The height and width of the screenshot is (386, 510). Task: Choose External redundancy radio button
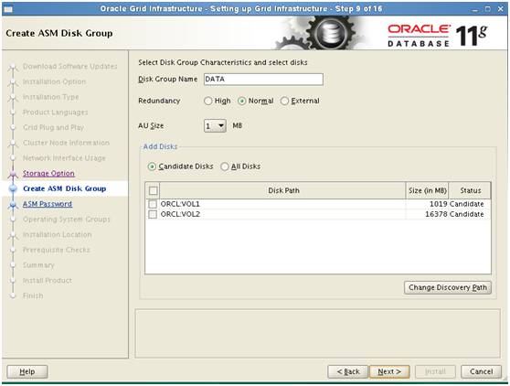pyautogui.click(x=284, y=101)
